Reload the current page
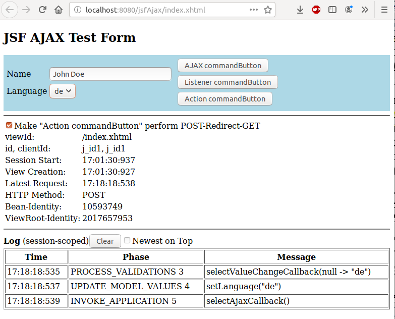 pos(43,10)
